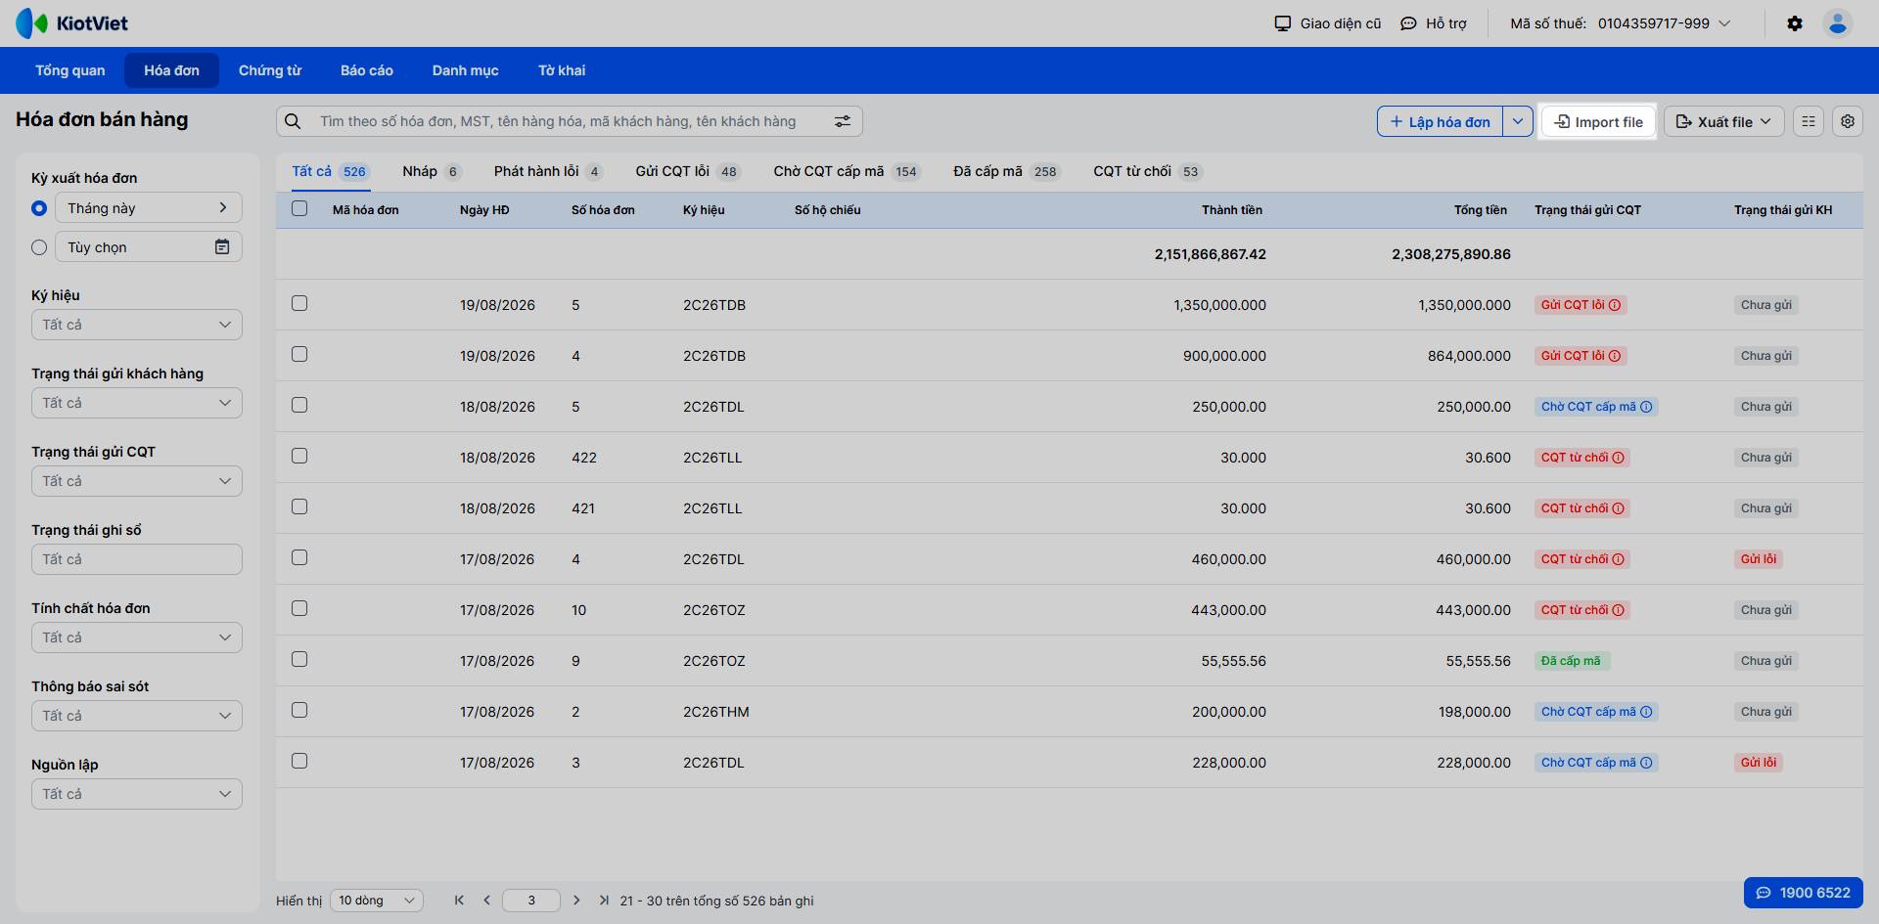Open calendar icon in Tùy chọn field

222,247
